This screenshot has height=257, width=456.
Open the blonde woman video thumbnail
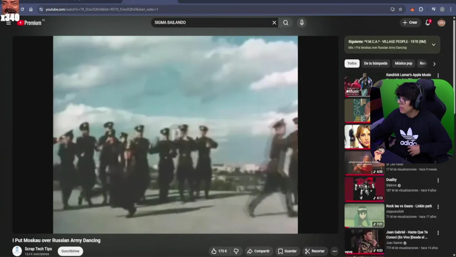click(357, 136)
